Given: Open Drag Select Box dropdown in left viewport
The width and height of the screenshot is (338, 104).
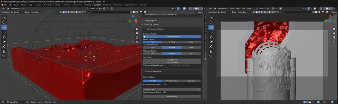Looking at the screenshot, I should pyautogui.click(x=36, y=12).
